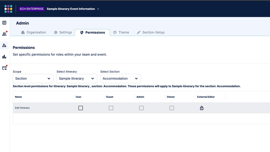Click the Name column header
This screenshot has height=152, width=270.
(19, 97)
